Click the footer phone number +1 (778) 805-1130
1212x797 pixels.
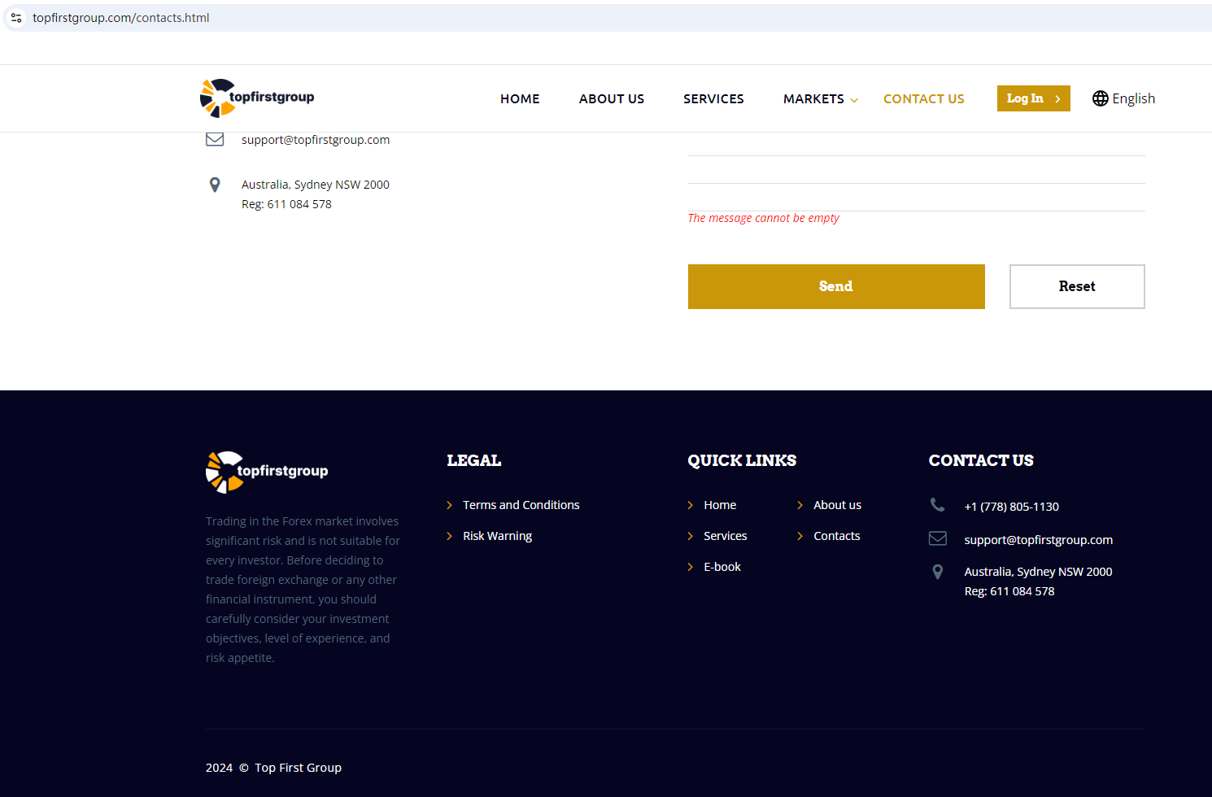pyautogui.click(x=1012, y=507)
